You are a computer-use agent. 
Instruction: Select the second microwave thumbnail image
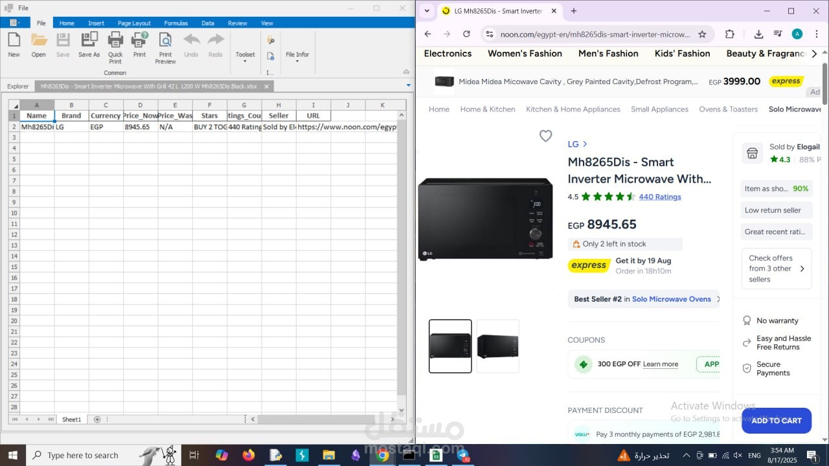[x=497, y=346]
